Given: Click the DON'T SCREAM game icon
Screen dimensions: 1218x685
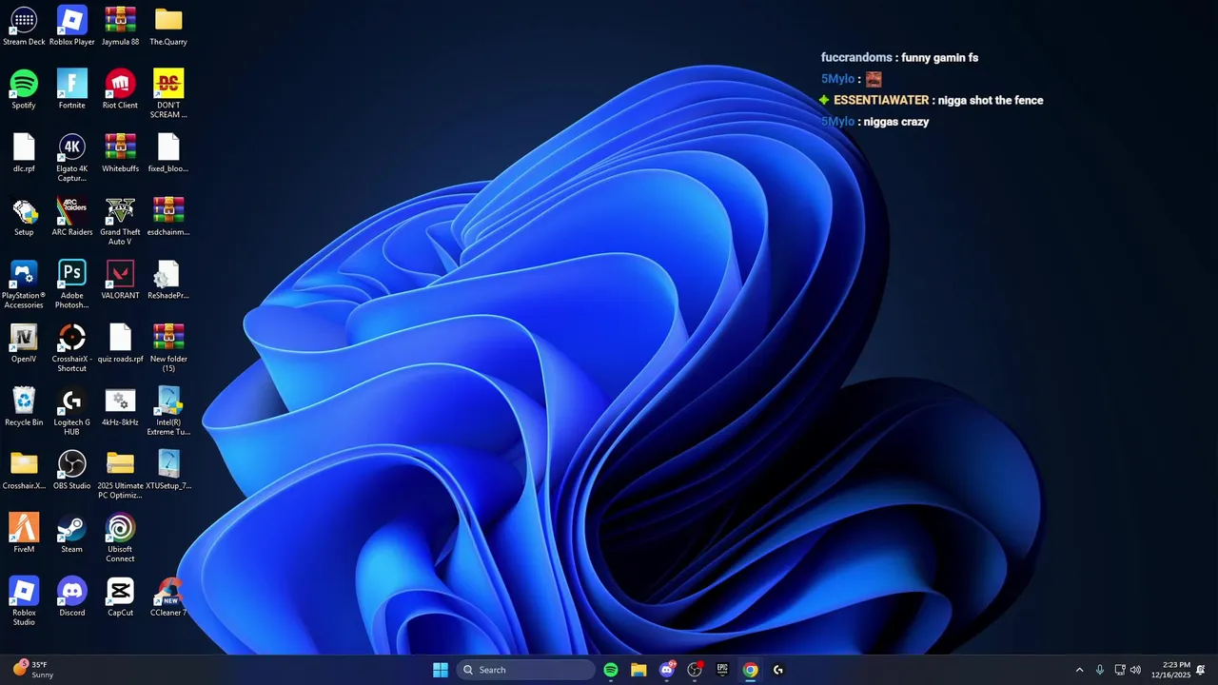Looking at the screenshot, I should click(x=168, y=94).
